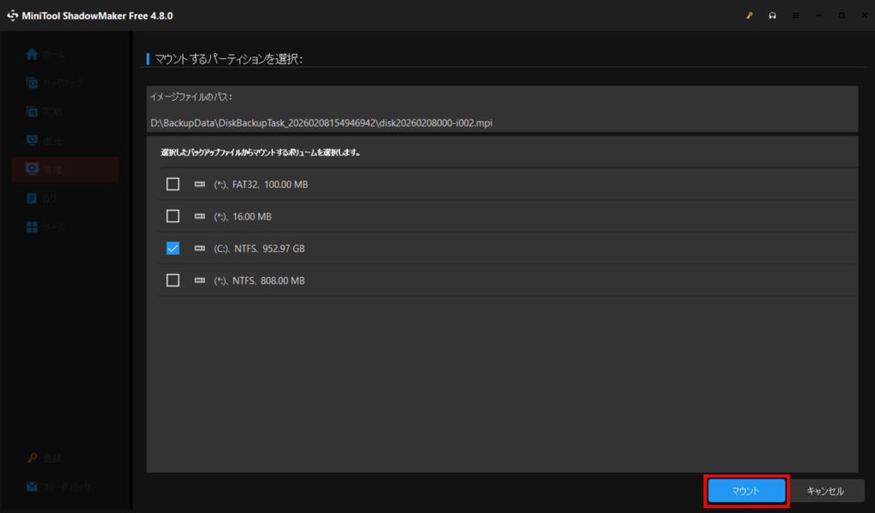875x513 pixels.
Task: Click the Feedback (フィードバック) envelope icon
Action: (32, 486)
